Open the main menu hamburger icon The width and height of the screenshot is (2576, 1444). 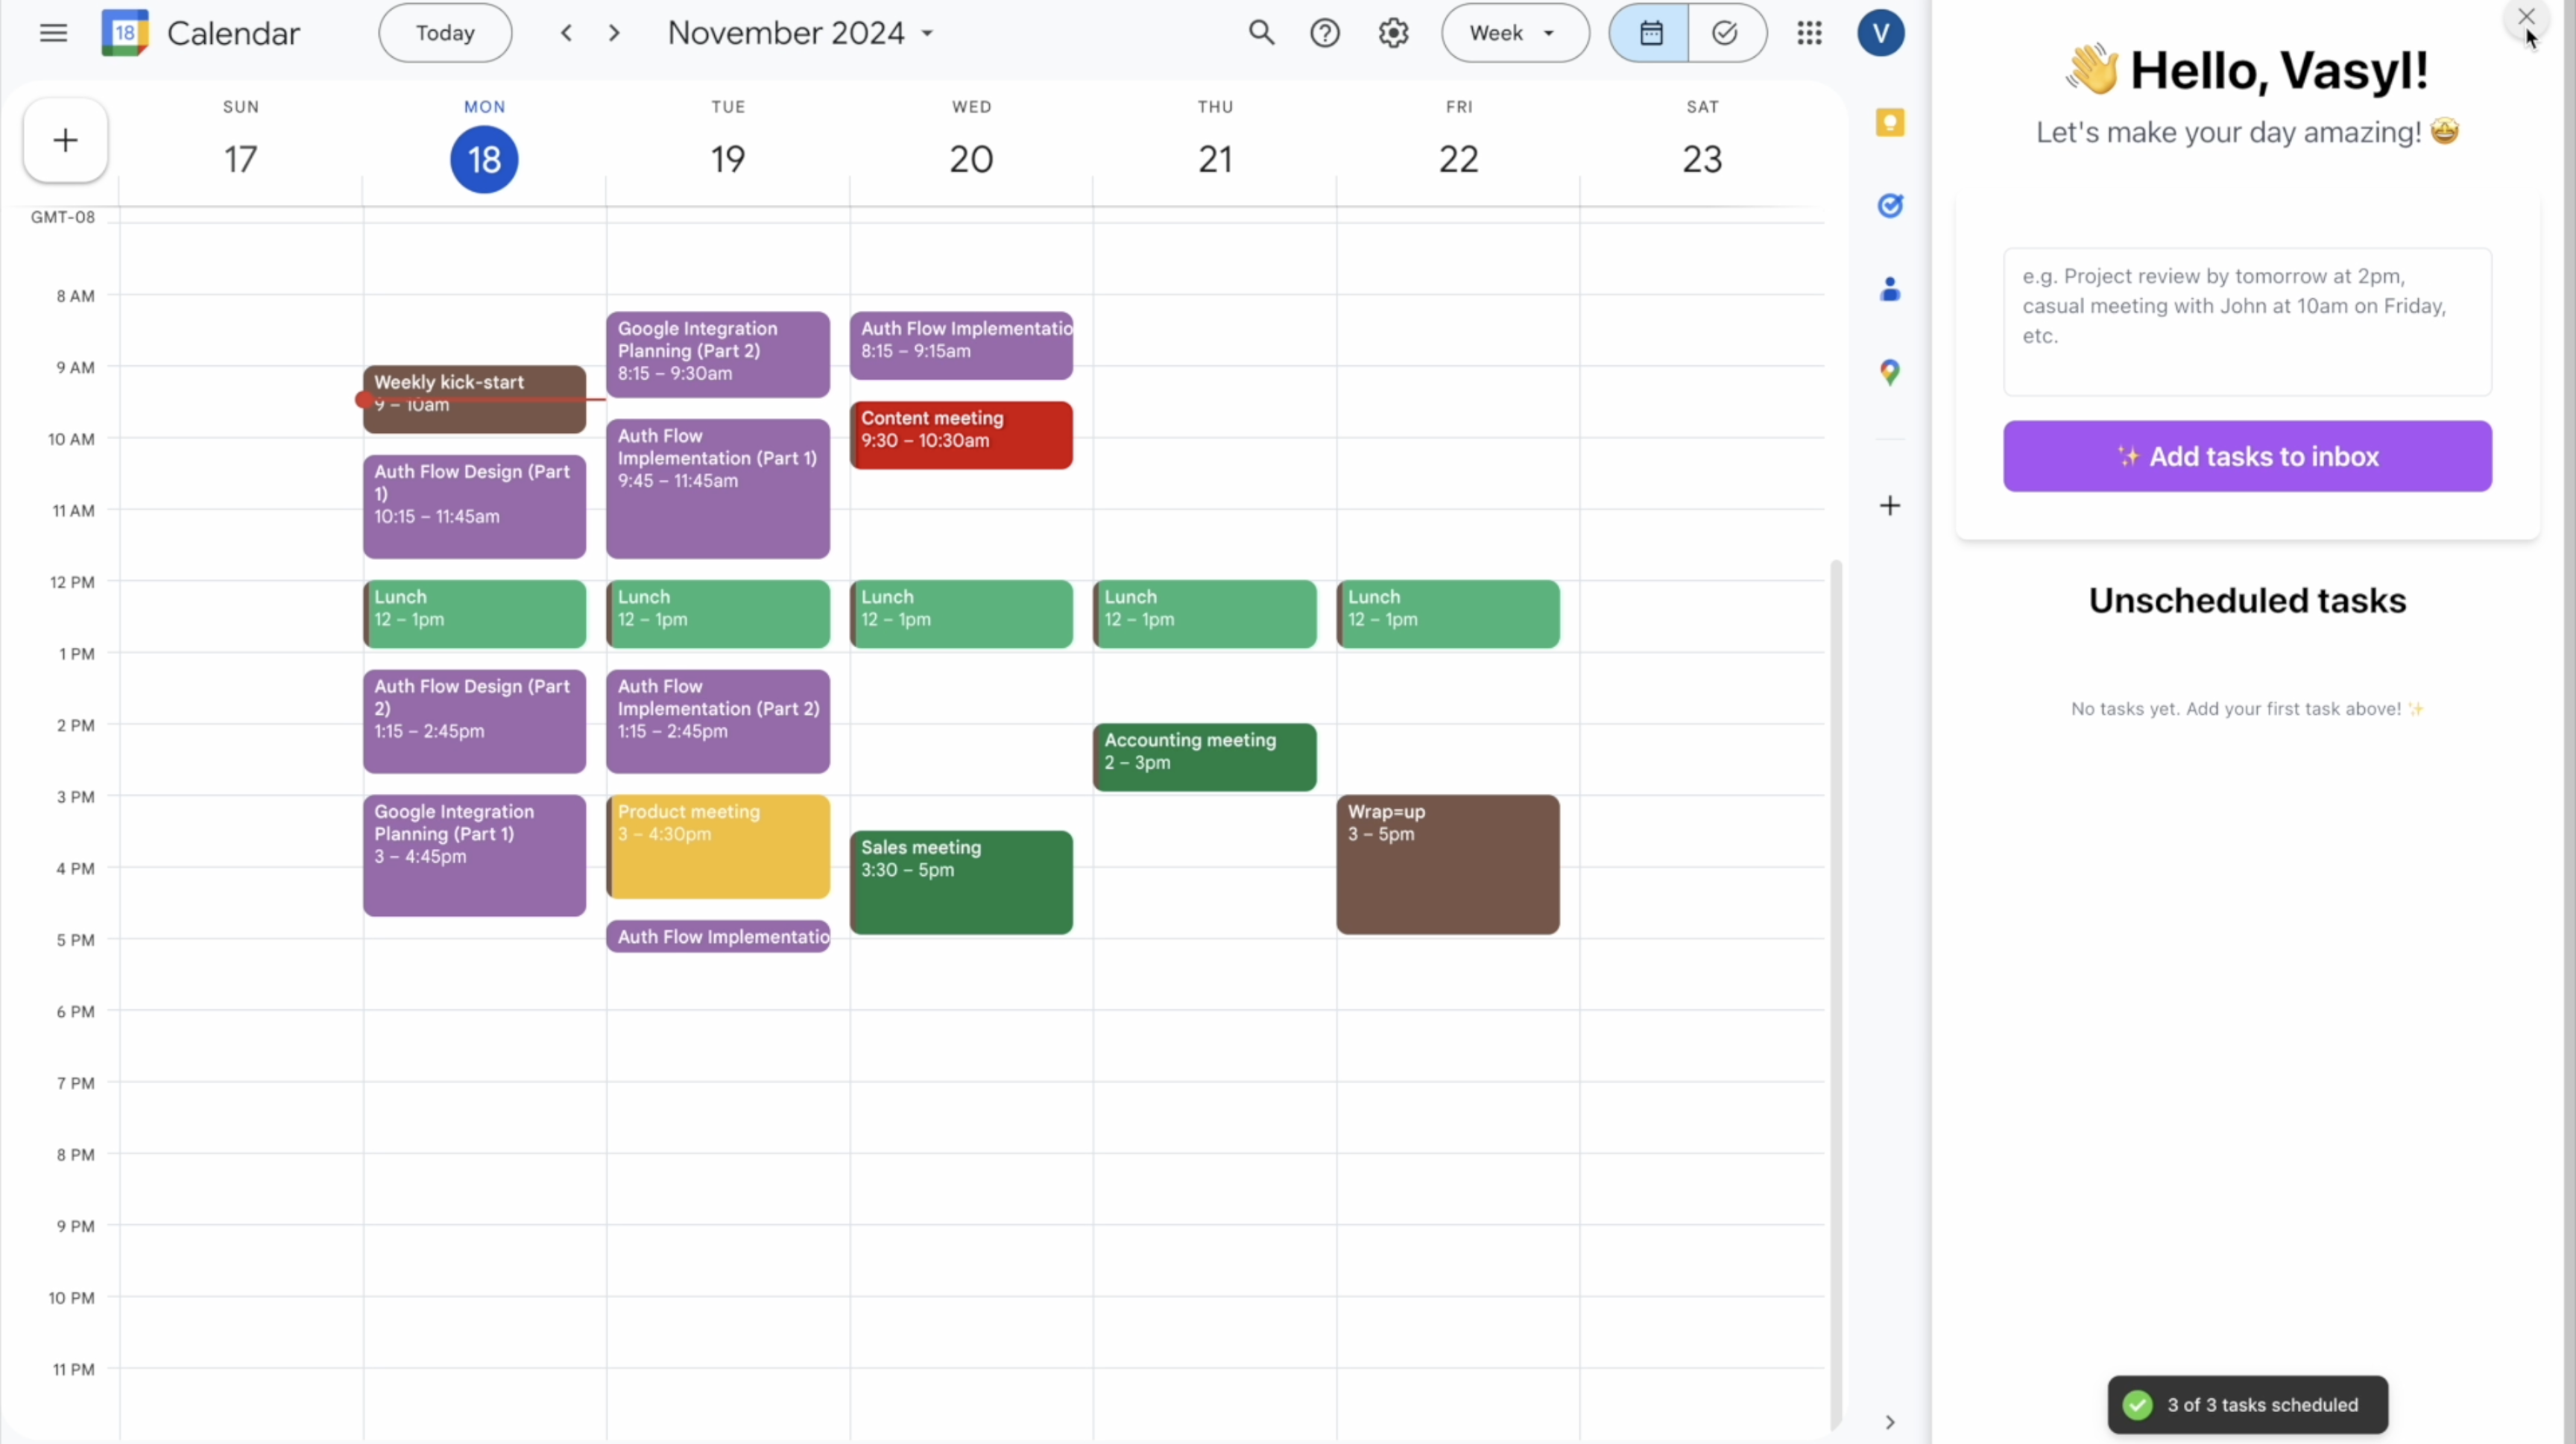click(53, 33)
